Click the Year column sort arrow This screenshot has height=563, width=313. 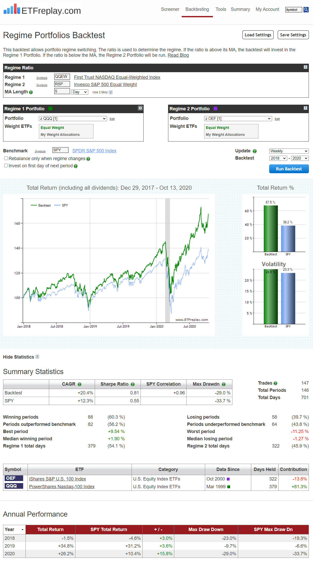coord(22,529)
